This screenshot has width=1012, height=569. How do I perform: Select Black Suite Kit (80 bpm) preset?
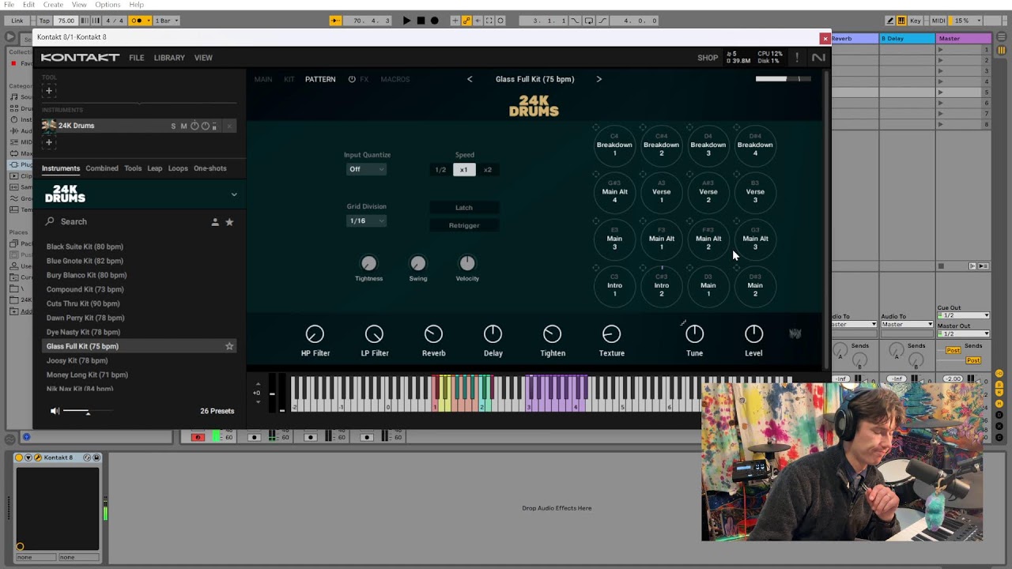coord(85,247)
